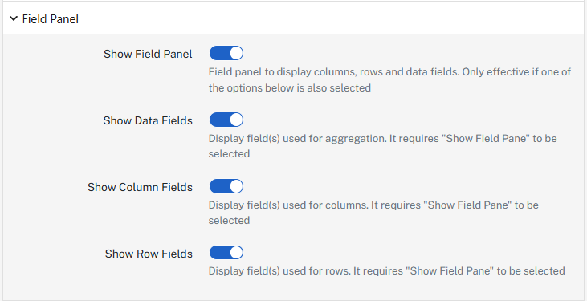The width and height of the screenshot is (587, 301).
Task: Click the white knob of Show Row Fields switch
Action: (x=236, y=253)
